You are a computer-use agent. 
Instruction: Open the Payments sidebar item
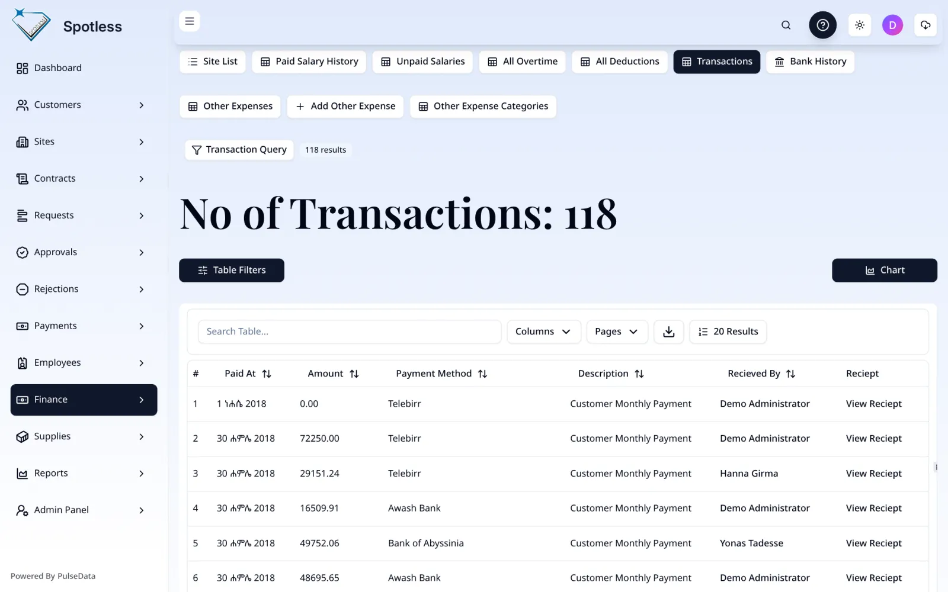coord(84,326)
